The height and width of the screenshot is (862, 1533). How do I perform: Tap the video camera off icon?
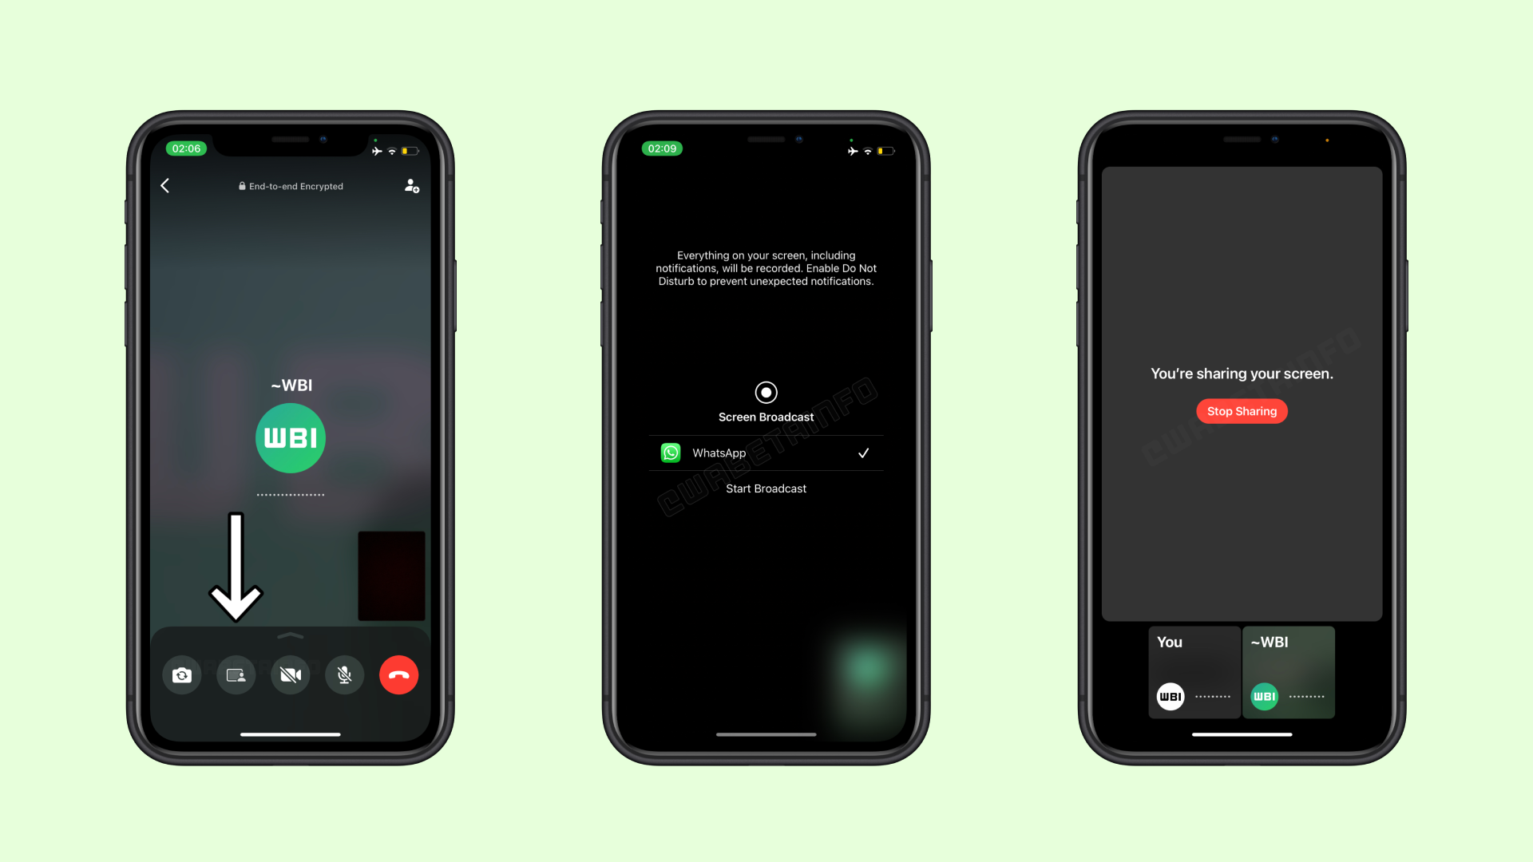pos(290,674)
